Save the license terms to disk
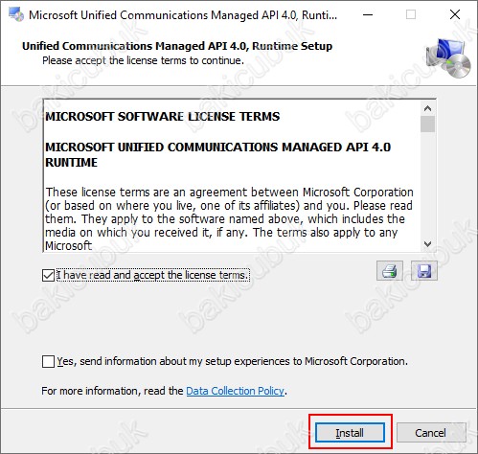Screen dimensions: 478x454 [x=424, y=271]
